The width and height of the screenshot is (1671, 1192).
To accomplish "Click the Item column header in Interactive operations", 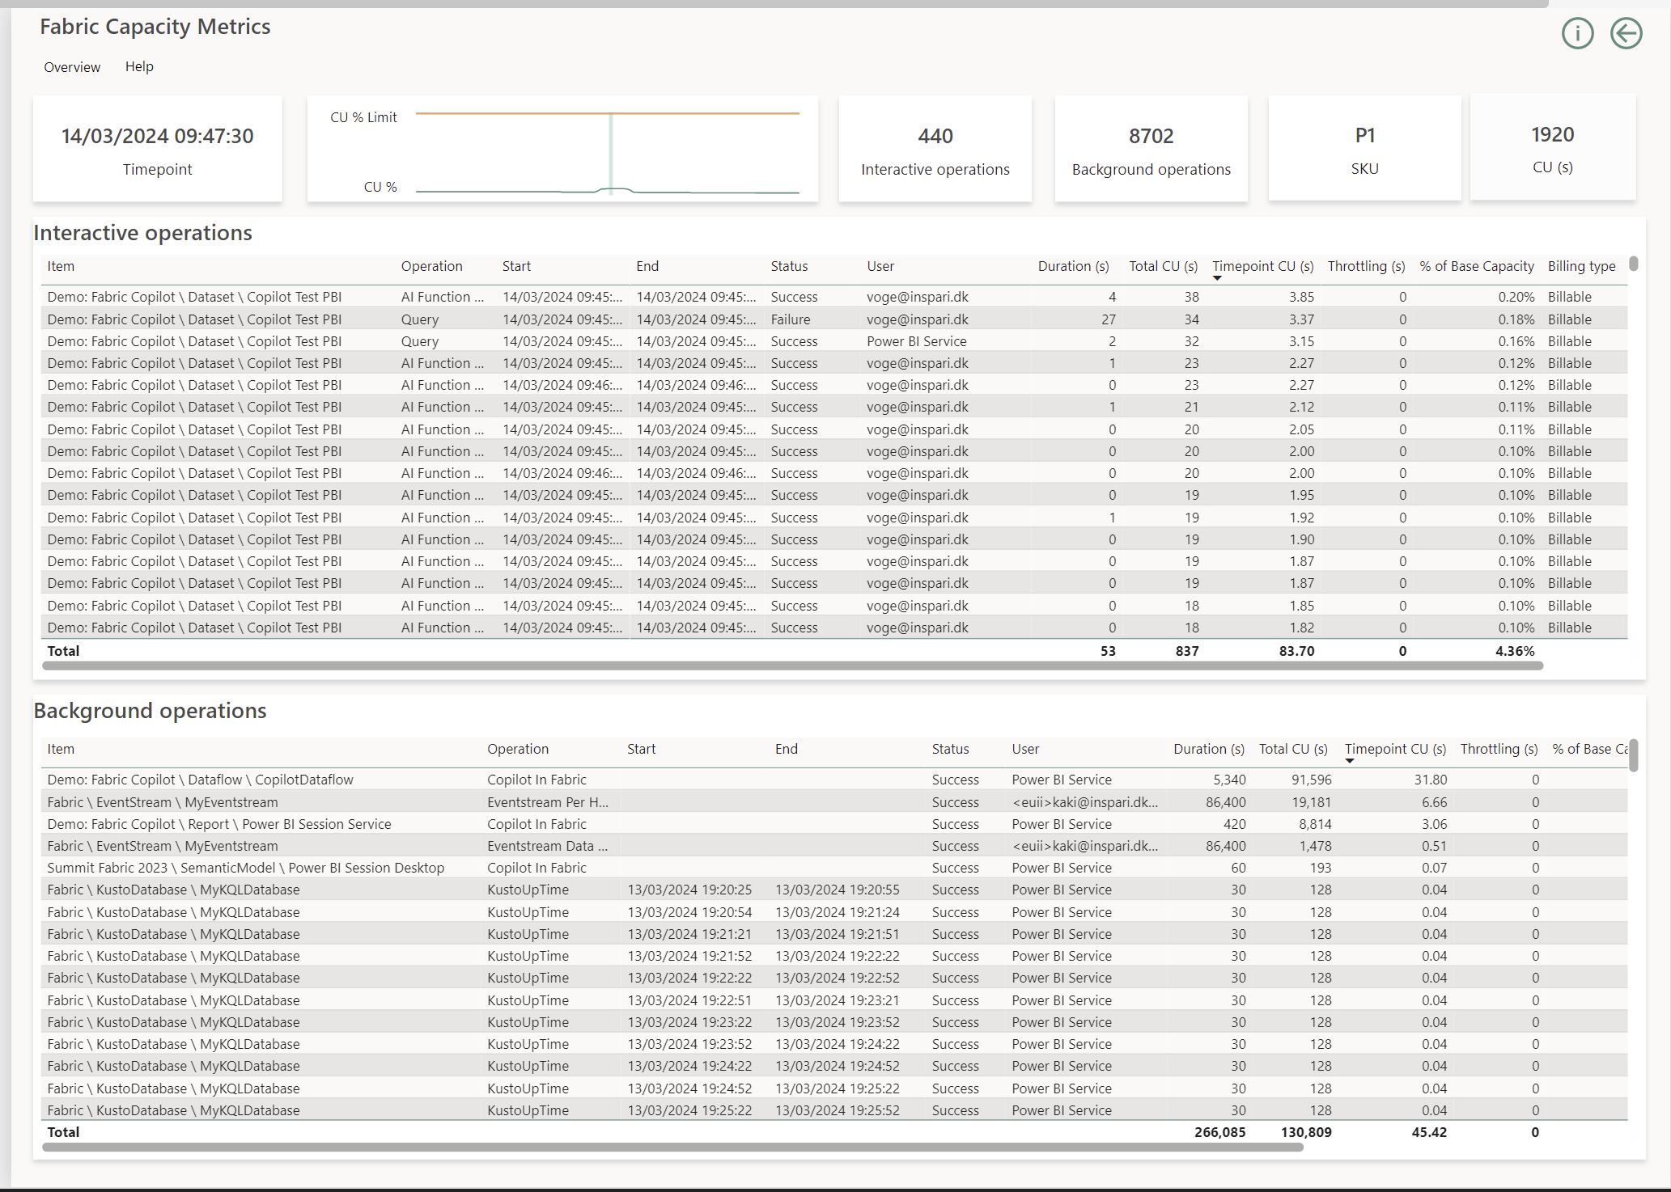I will pos(61,266).
